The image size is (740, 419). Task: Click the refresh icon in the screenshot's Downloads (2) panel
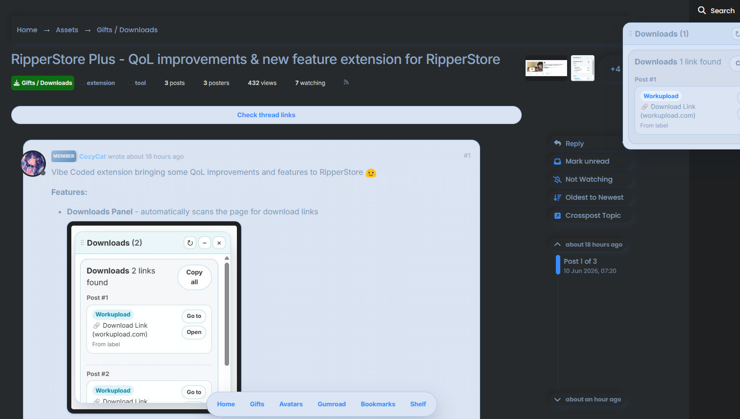click(x=190, y=243)
